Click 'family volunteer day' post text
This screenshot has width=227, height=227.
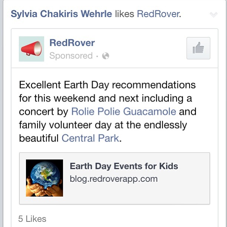[x=65, y=125]
